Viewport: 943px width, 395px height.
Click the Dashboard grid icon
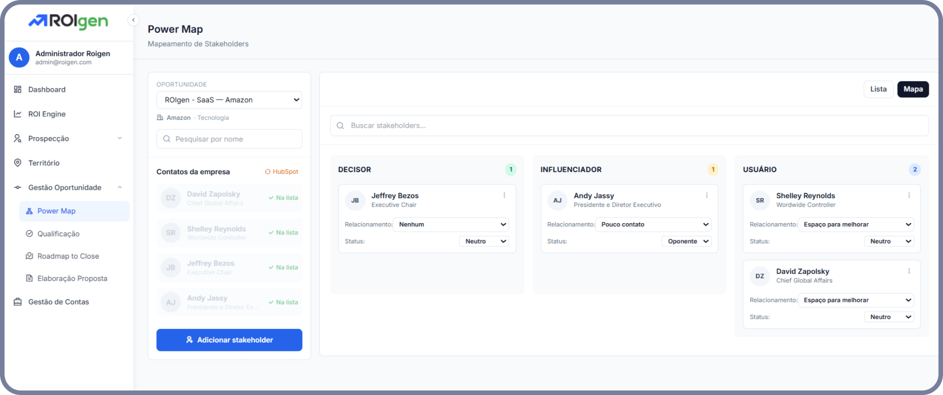pos(18,89)
